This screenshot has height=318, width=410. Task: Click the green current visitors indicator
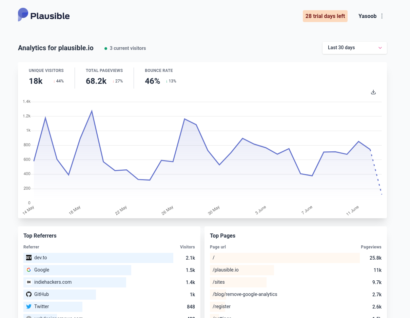(106, 49)
